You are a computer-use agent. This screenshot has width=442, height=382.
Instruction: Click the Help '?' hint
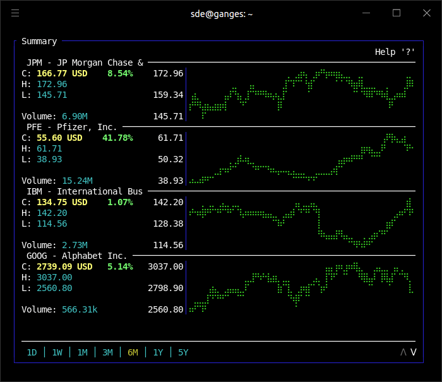coord(395,52)
